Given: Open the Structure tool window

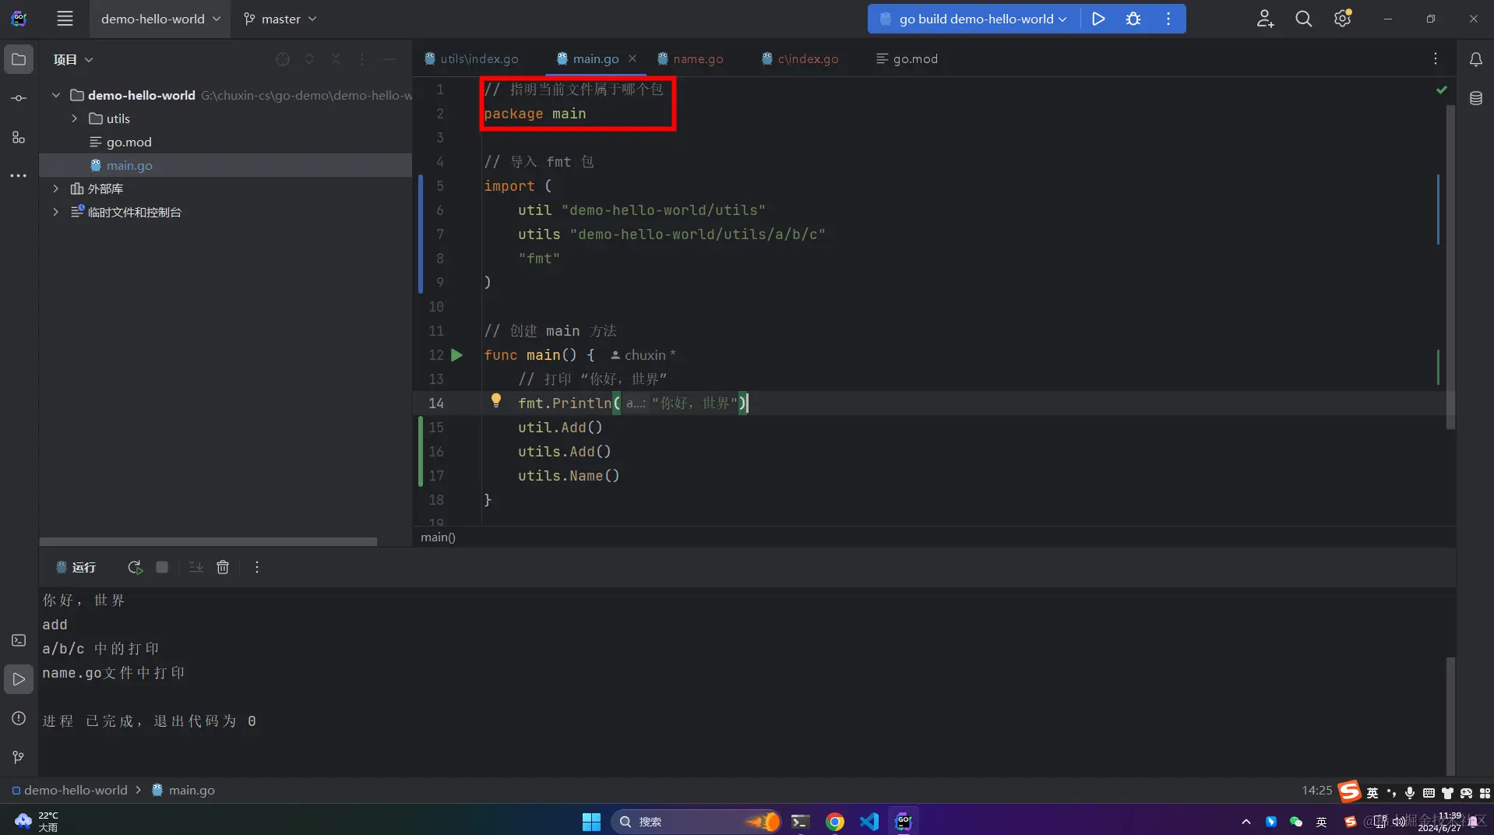Looking at the screenshot, I should [19, 137].
